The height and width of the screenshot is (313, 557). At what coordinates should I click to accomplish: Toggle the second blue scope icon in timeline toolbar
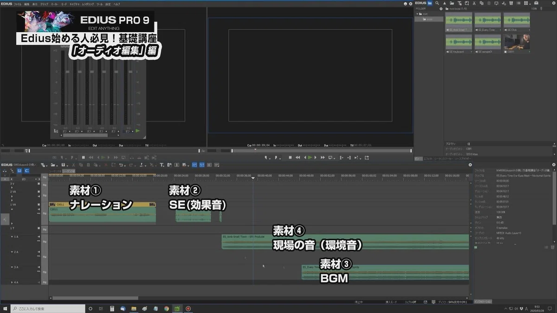(x=202, y=165)
